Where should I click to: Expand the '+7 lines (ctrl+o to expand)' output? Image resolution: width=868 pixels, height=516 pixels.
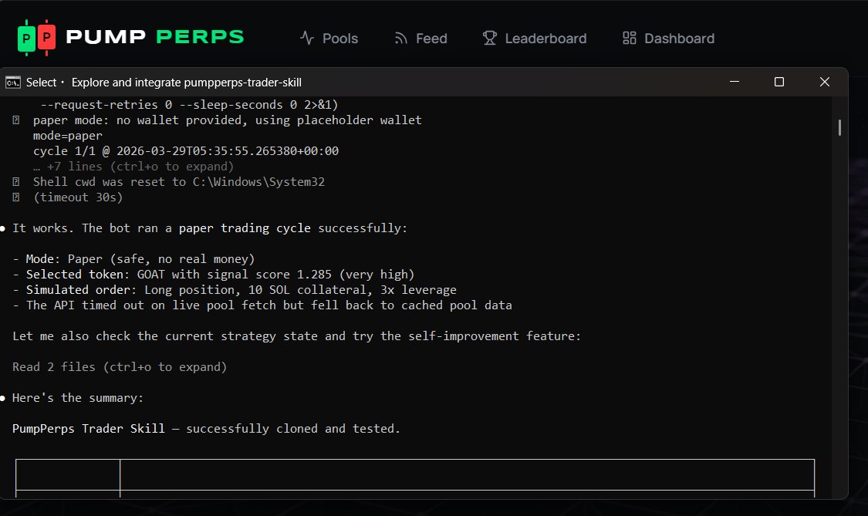point(133,167)
